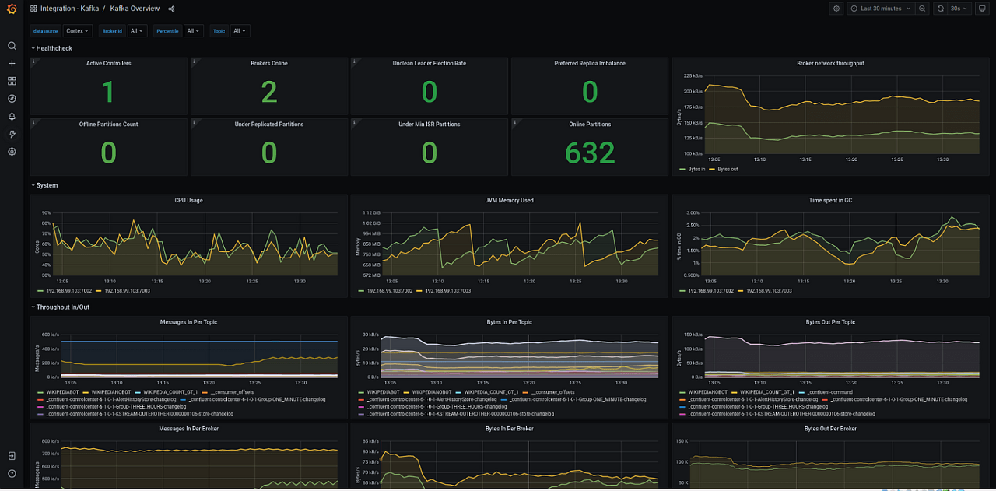Toggle 192.168.99.103:7002 in Time spent in GC legend
This screenshot has height=491, width=996.
(x=710, y=290)
